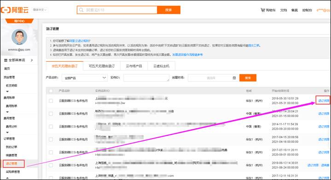331x180 pixels.
Task: Open 费用分析 in the sidebar
Action: pyautogui.click(x=12, y=127)
